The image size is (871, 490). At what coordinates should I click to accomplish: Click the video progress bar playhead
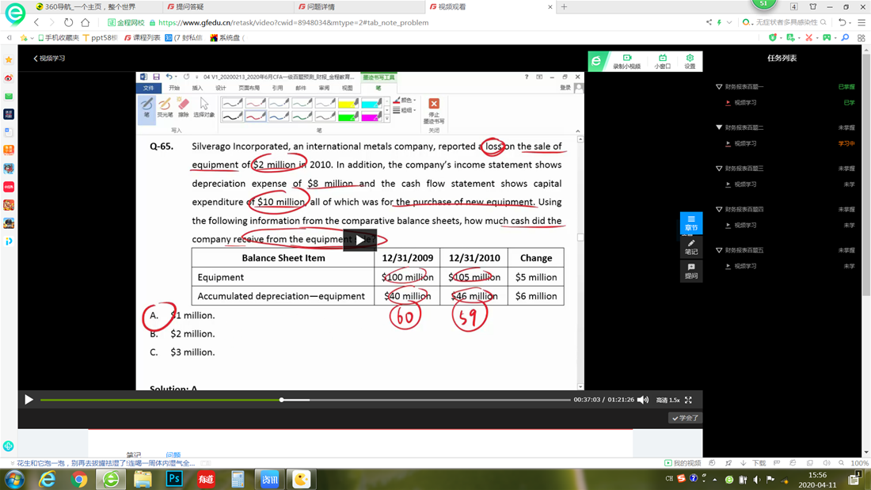click(x=282, y=400)
